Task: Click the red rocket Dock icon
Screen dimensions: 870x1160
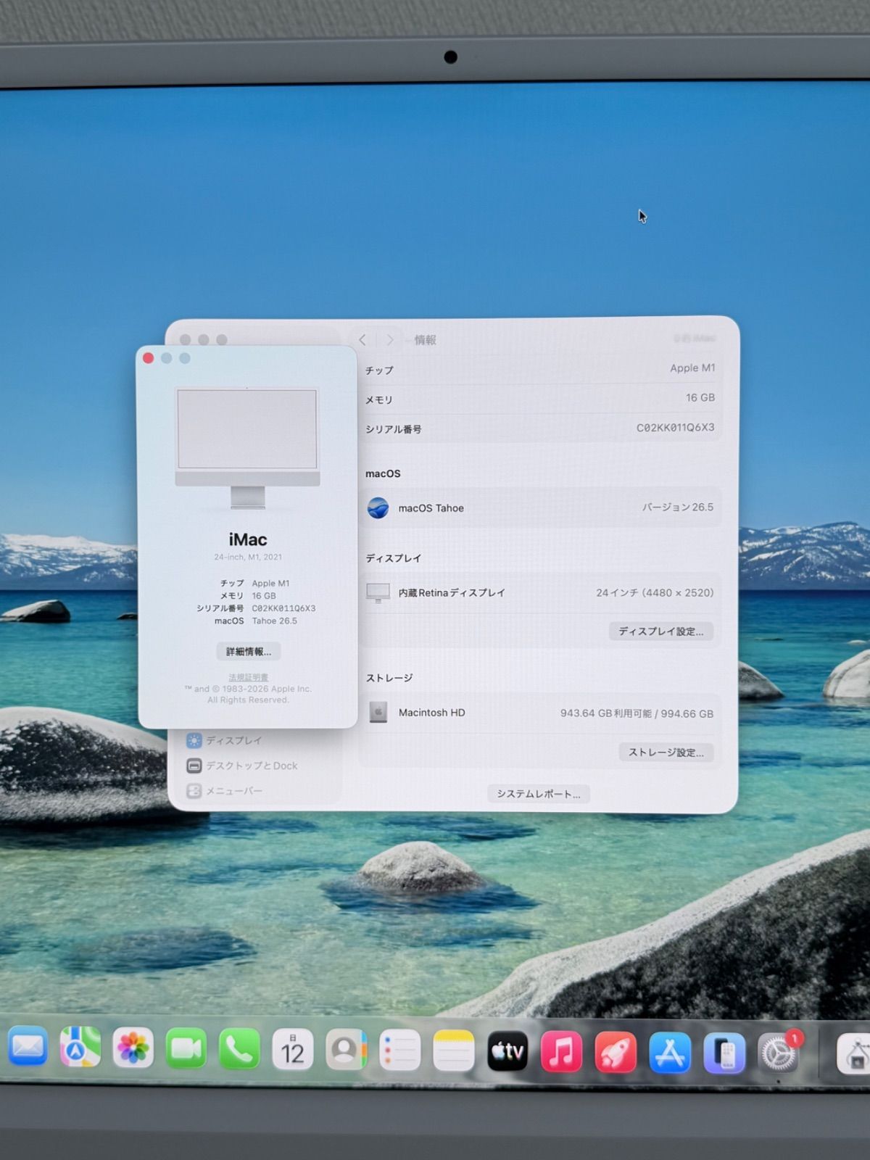Action: [x=616, y=1053]
